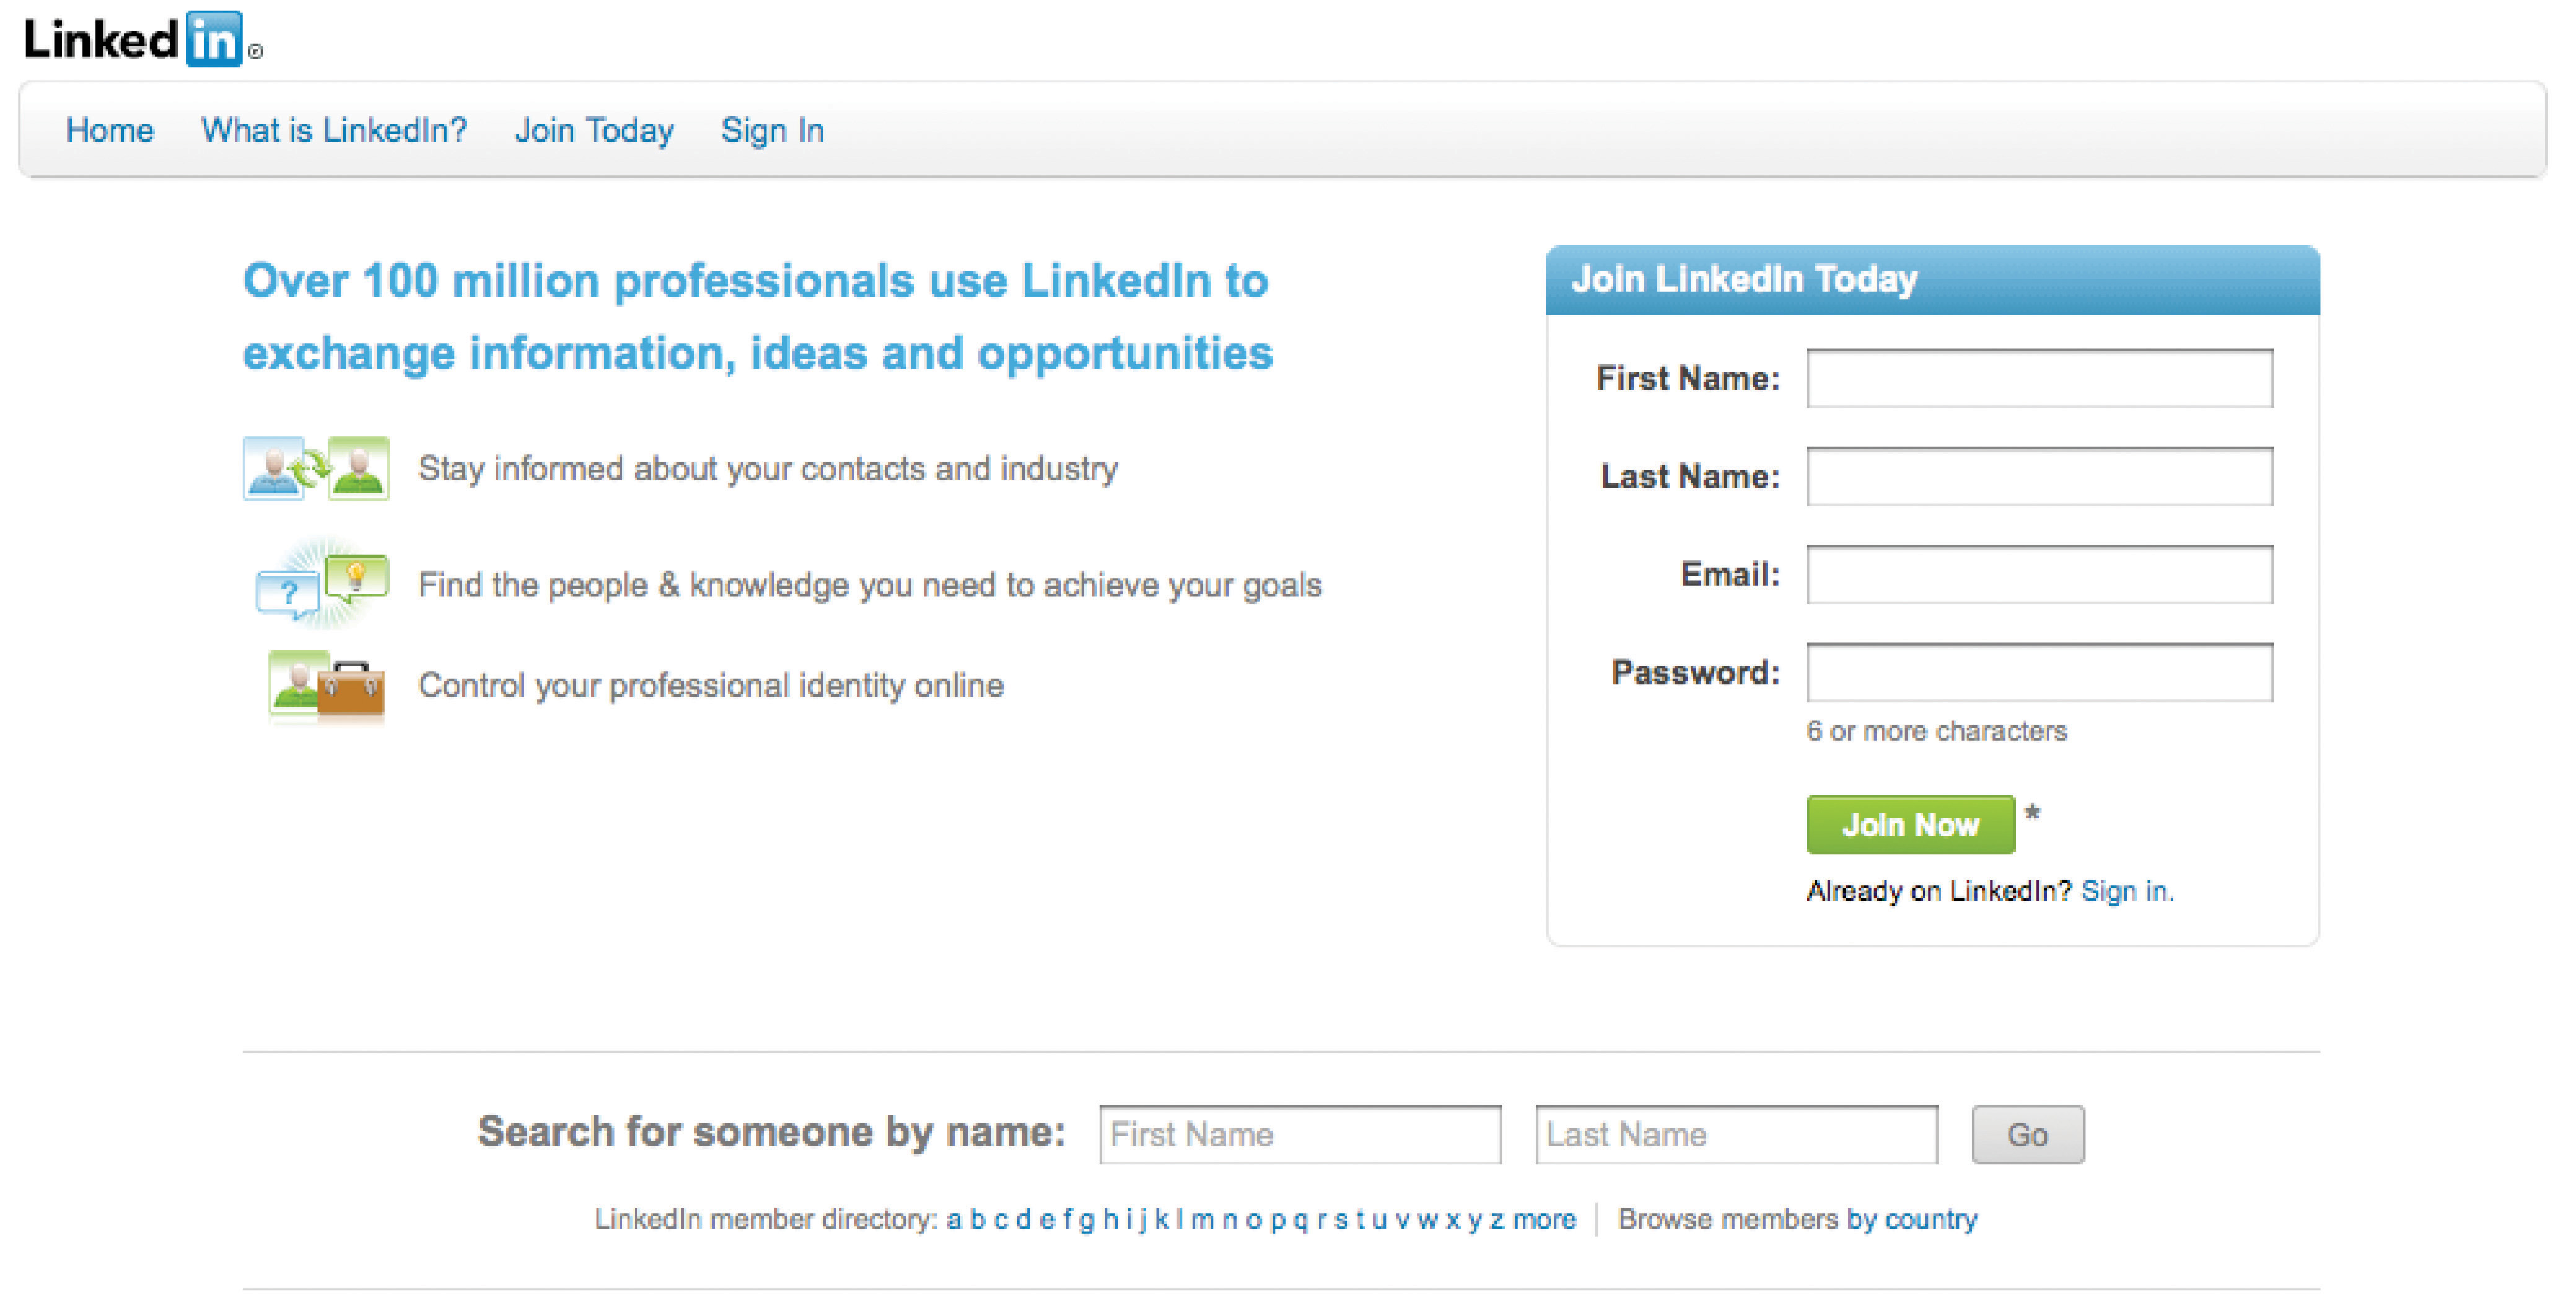2576x1301 pixels.
Task: Click the search Last Name box
Action: click(x=1736, y=1134)
